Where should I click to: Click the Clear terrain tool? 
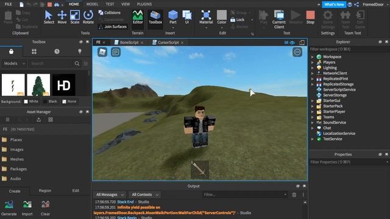click(45, 208)
